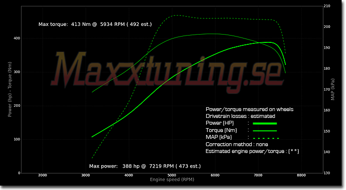The image size is (346, 190).
Task: Click the Power (hp) - Torque (Nm) axis title
Action: (x=9, y=89)
